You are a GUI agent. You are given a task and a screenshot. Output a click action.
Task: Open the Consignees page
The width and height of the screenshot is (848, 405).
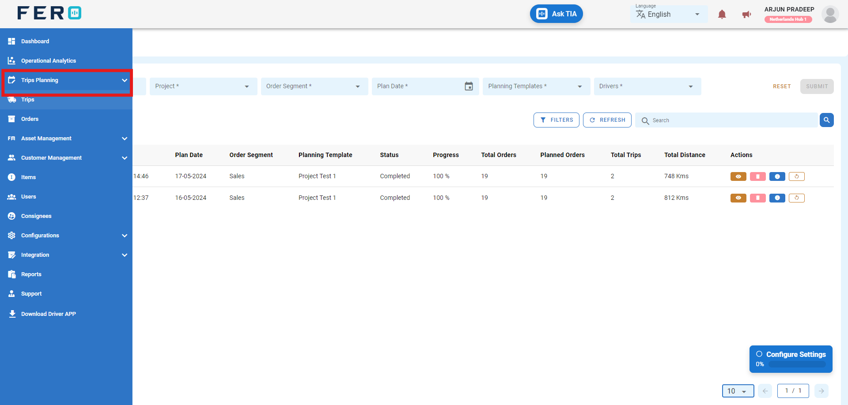66,216
